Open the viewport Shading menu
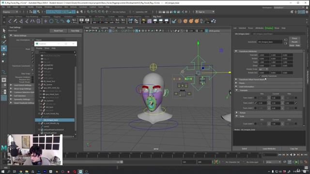This screenshot has height=174, width=310. [x=95, y=28]
